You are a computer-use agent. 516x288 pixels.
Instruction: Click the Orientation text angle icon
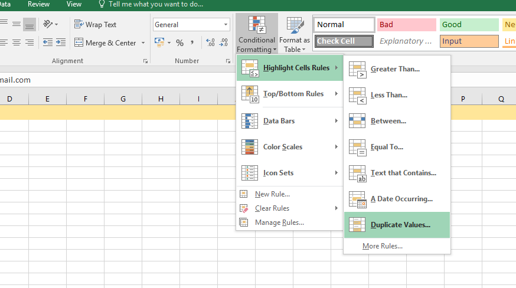pyautogui.click(x=48, y=25)
